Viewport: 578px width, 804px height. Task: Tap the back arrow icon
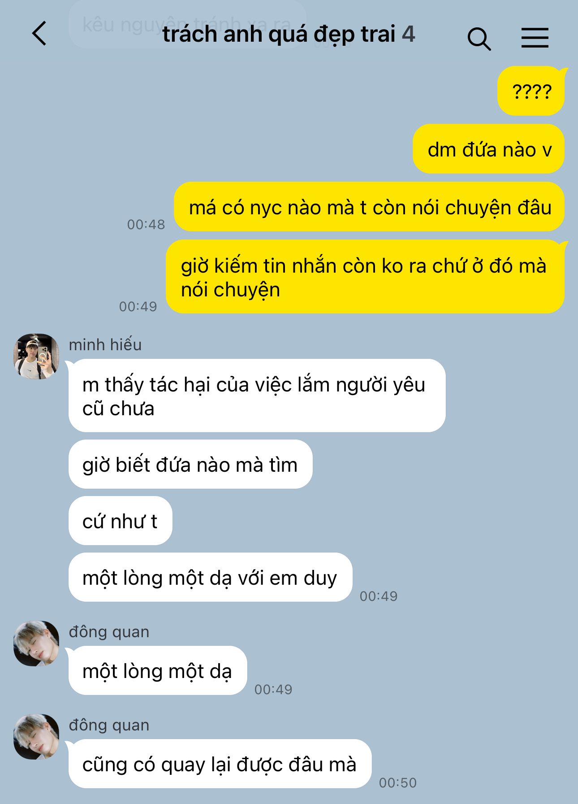(39, 34)
